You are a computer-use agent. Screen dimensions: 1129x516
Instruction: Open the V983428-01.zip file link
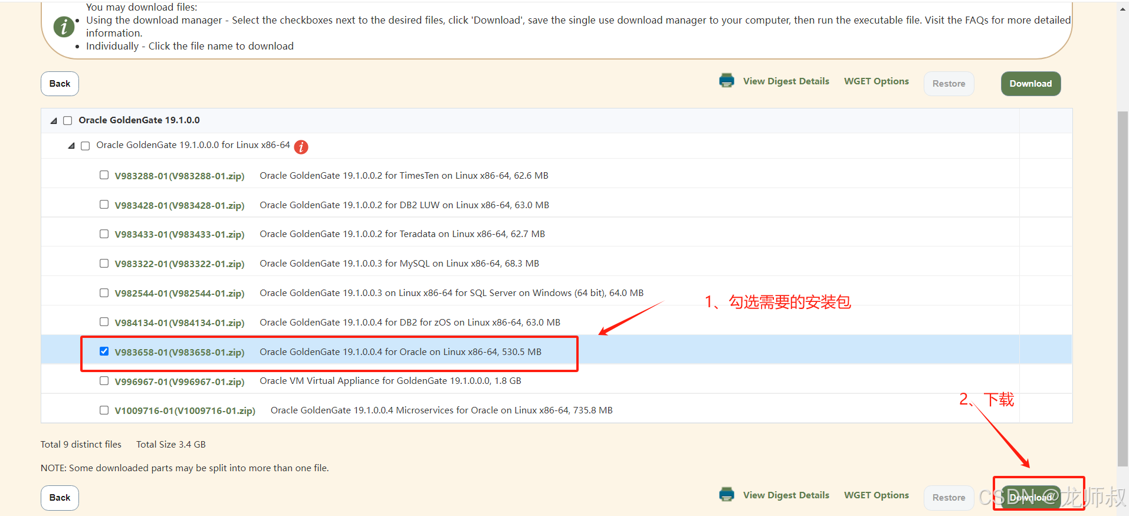click(x=179, y=205)
